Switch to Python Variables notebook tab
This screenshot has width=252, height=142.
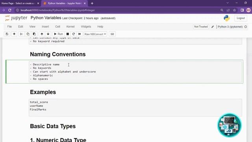[x=65, y=3]
